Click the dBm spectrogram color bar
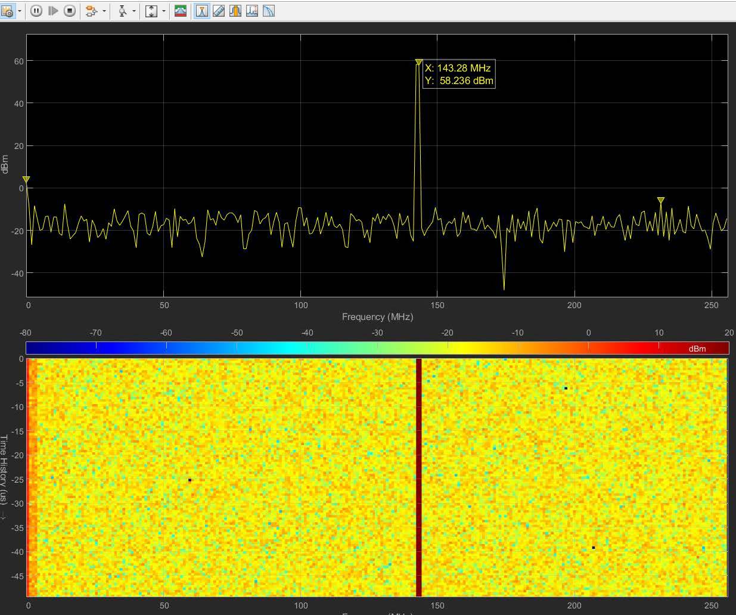This screenshot has width=736, height=615. pos(377,349)
